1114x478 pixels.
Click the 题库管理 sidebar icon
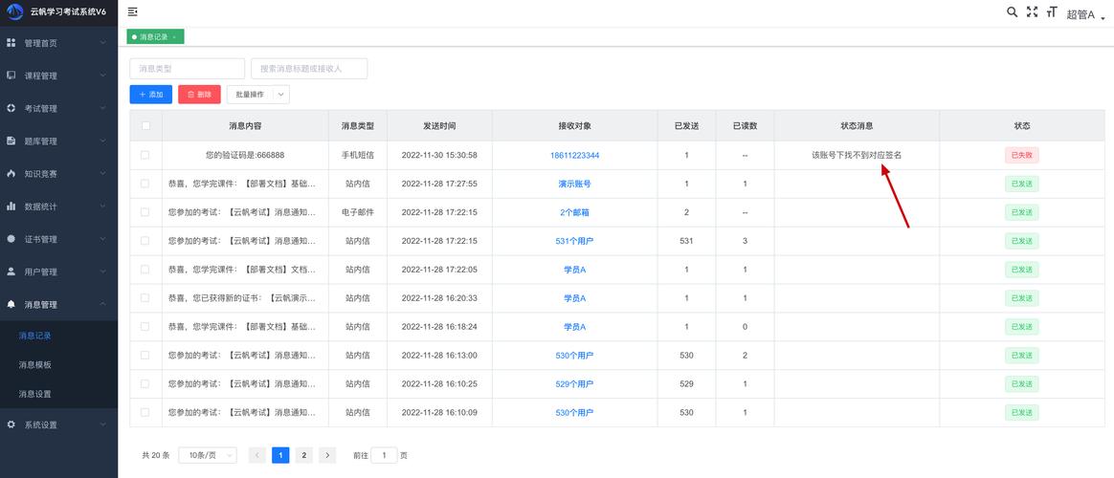pos(11,141)
